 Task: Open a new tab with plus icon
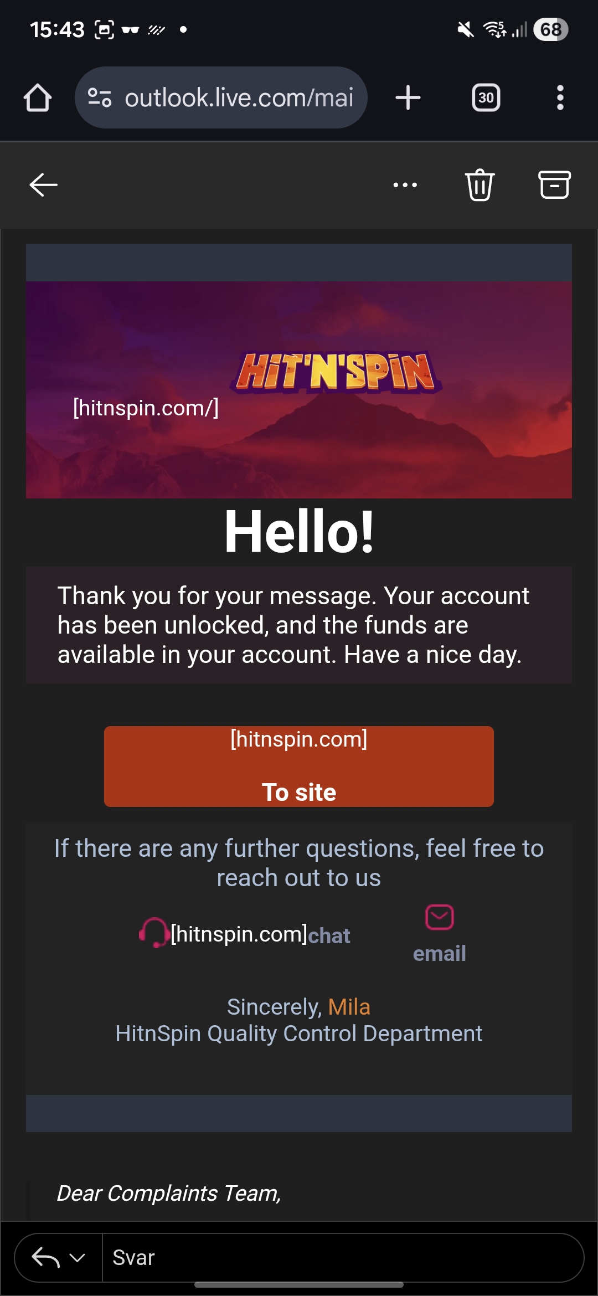click(x=408, y=98)
